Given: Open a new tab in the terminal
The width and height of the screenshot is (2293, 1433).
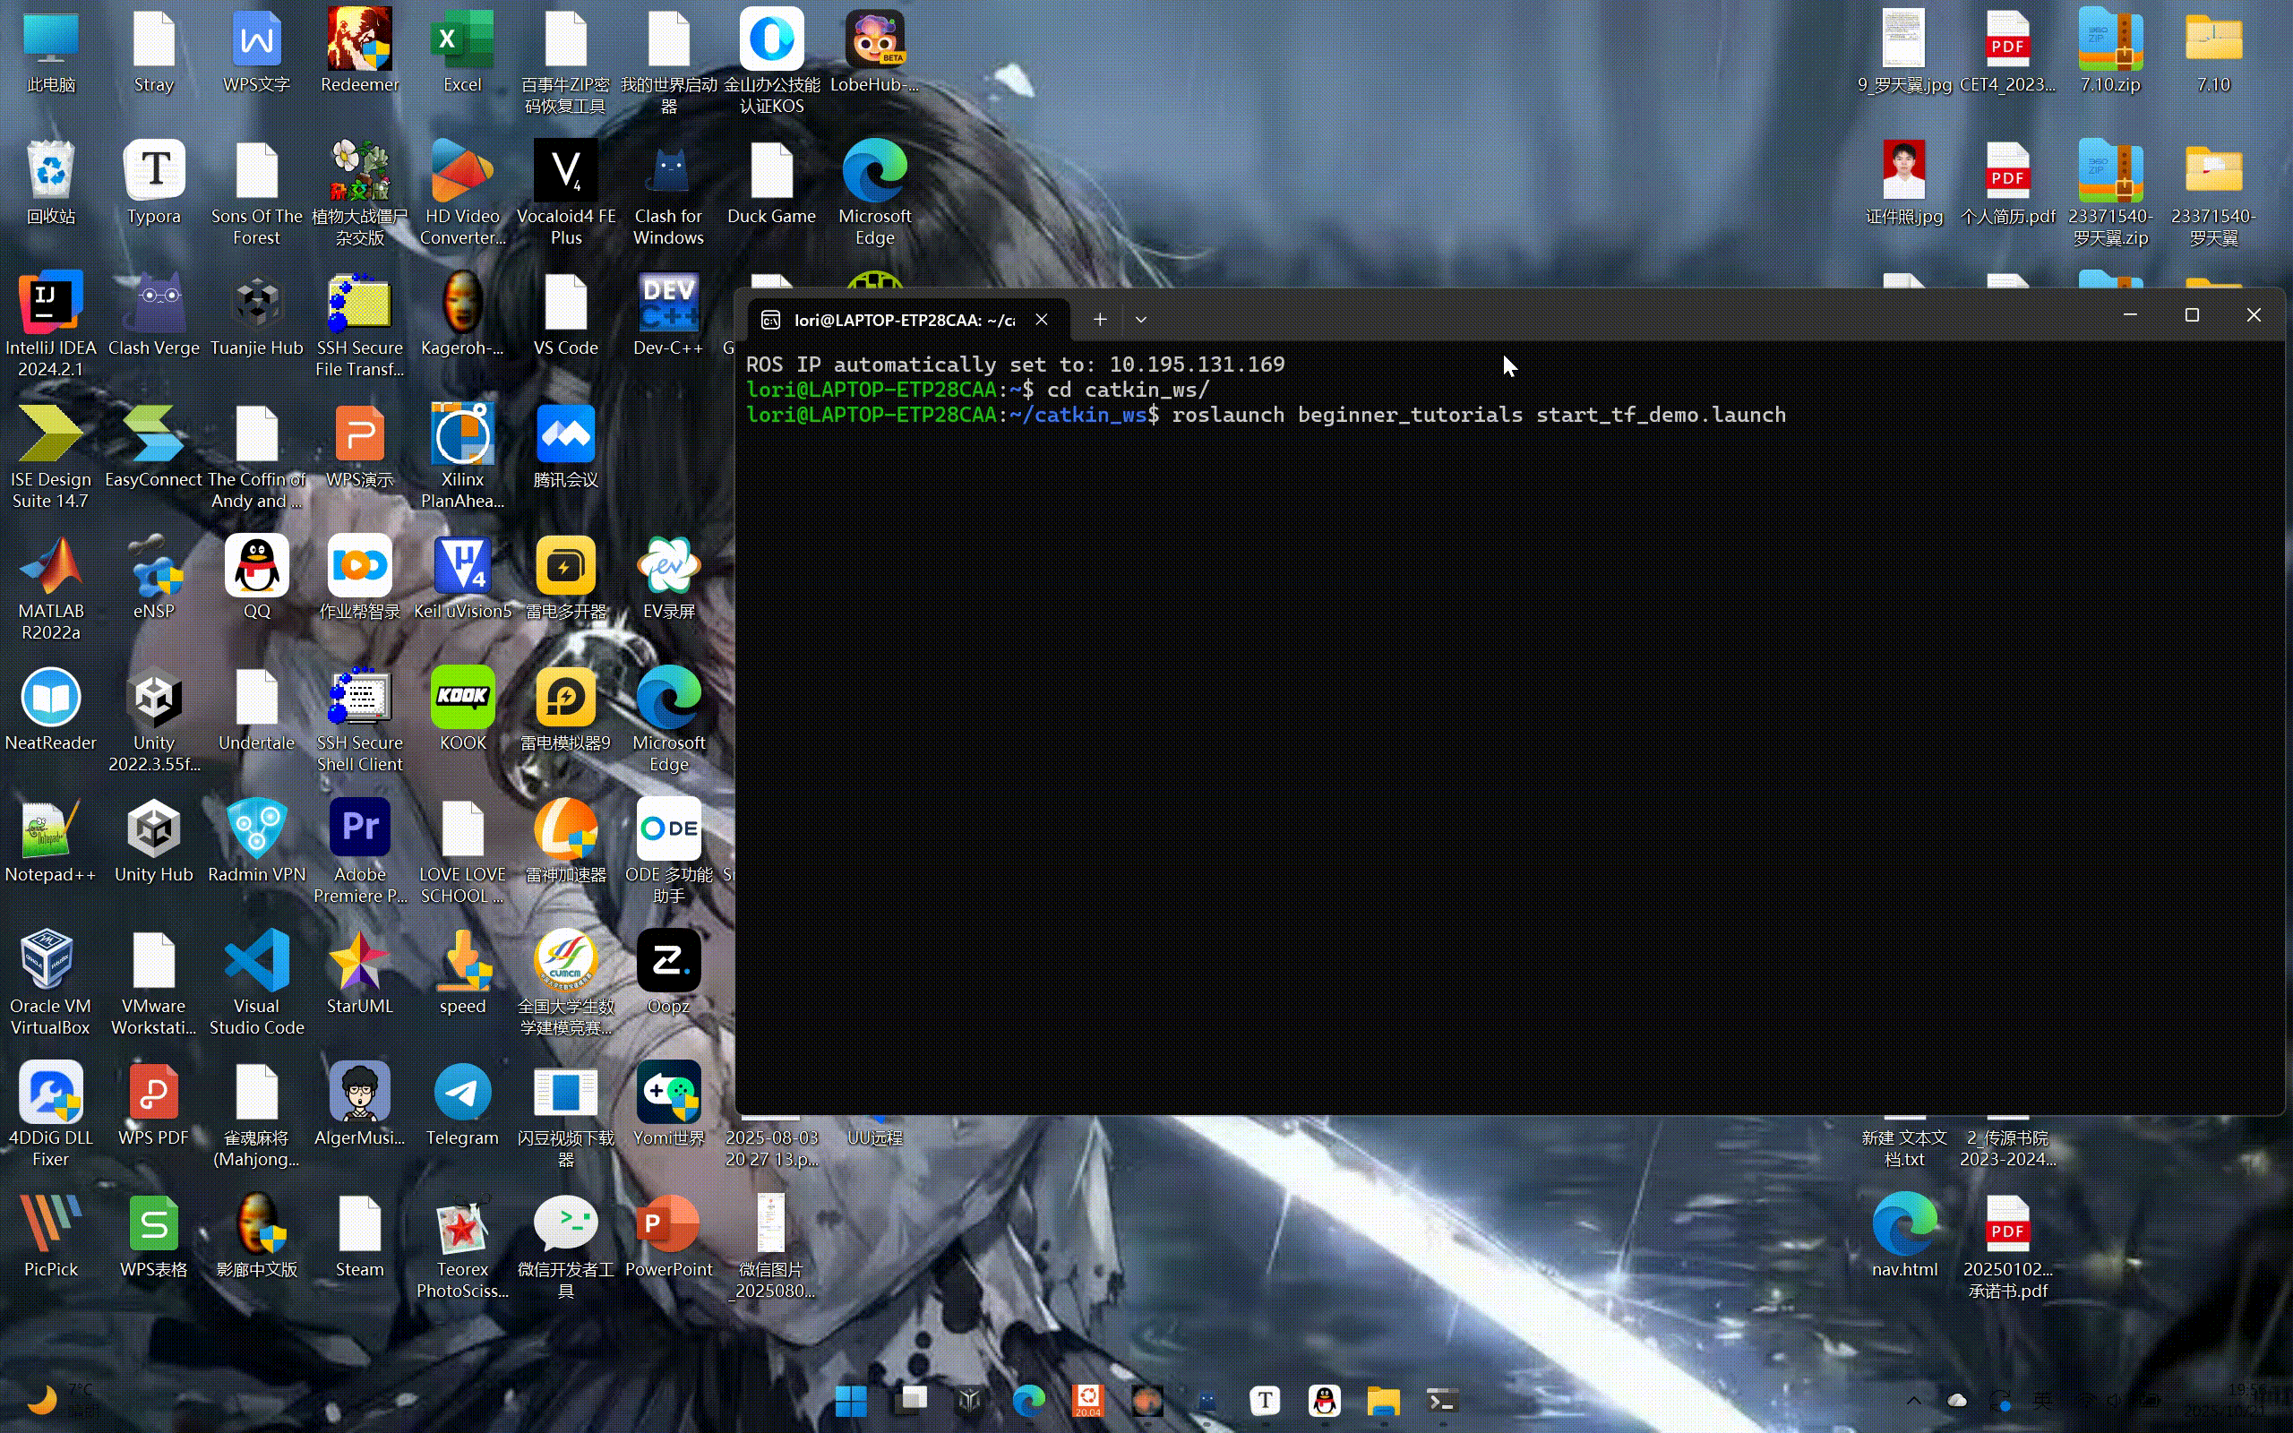Looking at the screenshot, I should [1099, 320].
